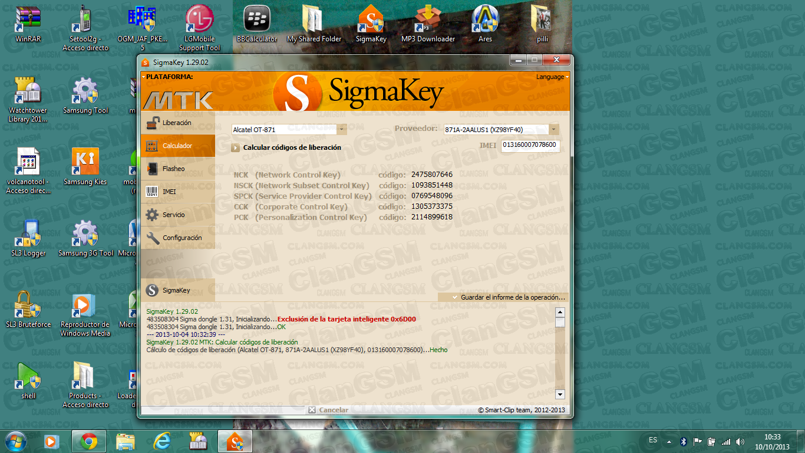Click the CCK code 1305373375
The height and width of the screenshot is (453, 805).
tap(432, 206)
